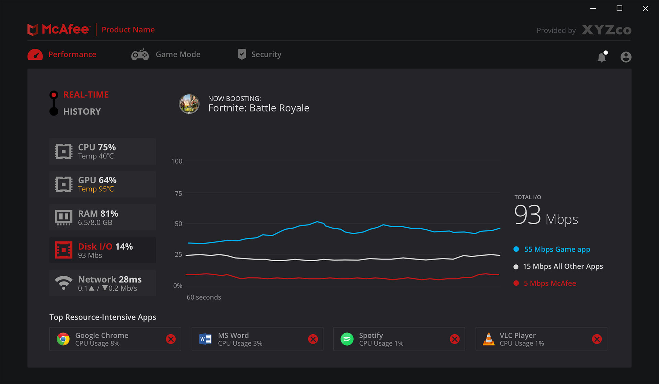The width and height of the screenshot is (659, 384).
Task: Select the REAL-TIME radio dot
Action: click(x=54, y=95)
